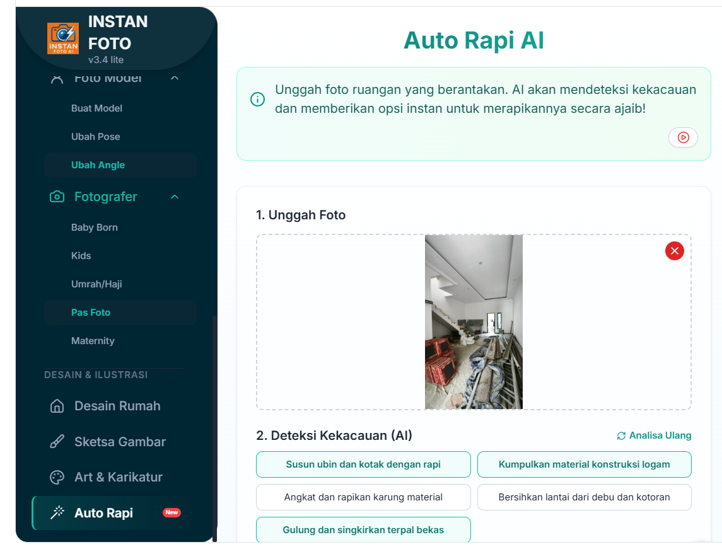Open Ubah Angle menu item

coord(98,165)
